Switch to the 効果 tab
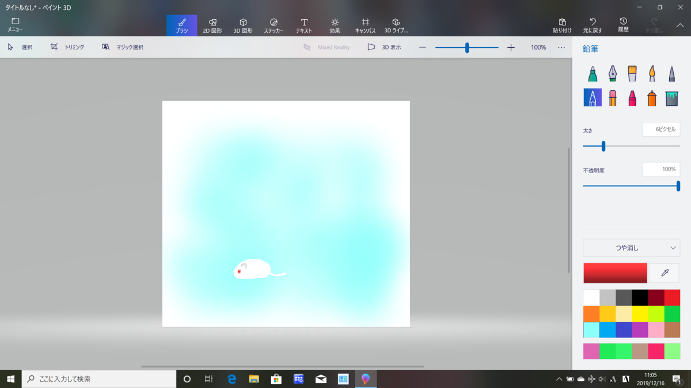Viewport: 691px width, 388px height. tap(335, 25)
